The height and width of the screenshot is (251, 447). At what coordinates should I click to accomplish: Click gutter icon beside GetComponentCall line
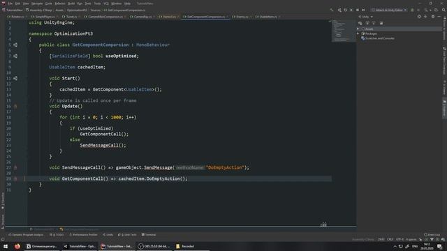point(15,178)
